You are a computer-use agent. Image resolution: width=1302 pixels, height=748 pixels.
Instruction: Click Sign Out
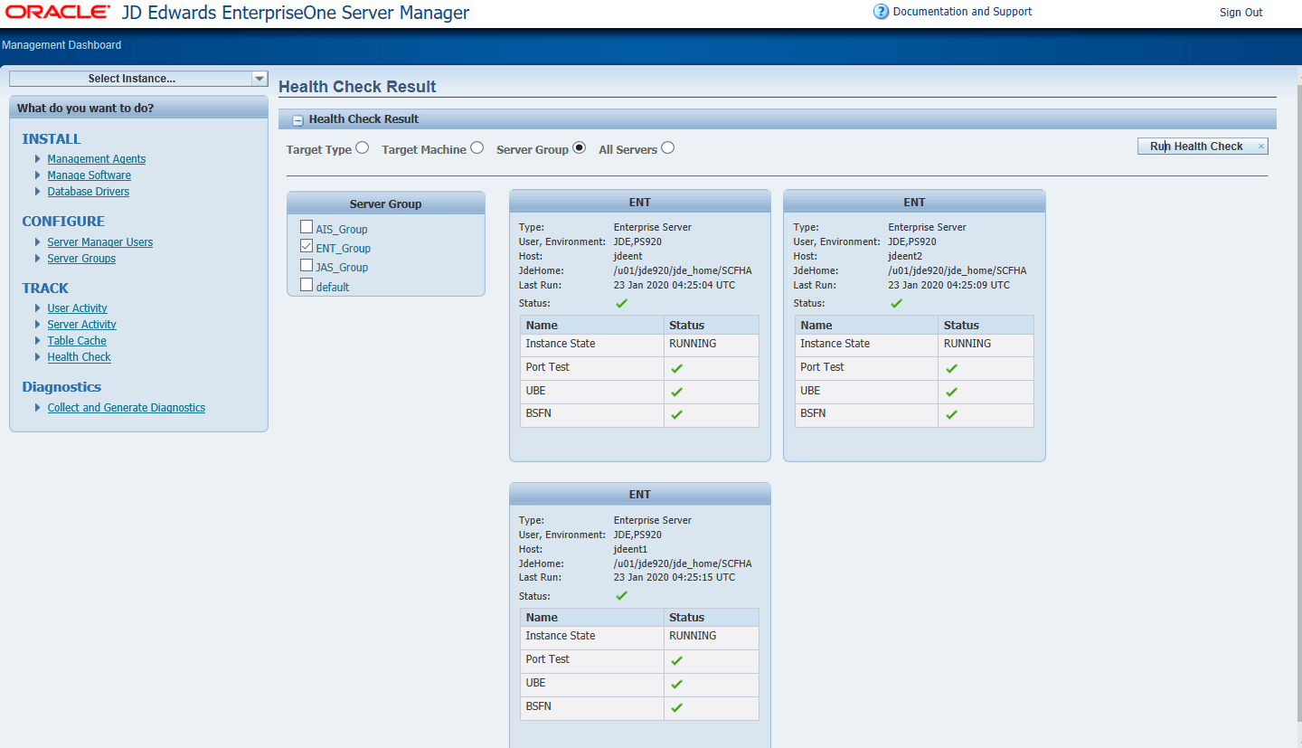(1241, 13)
